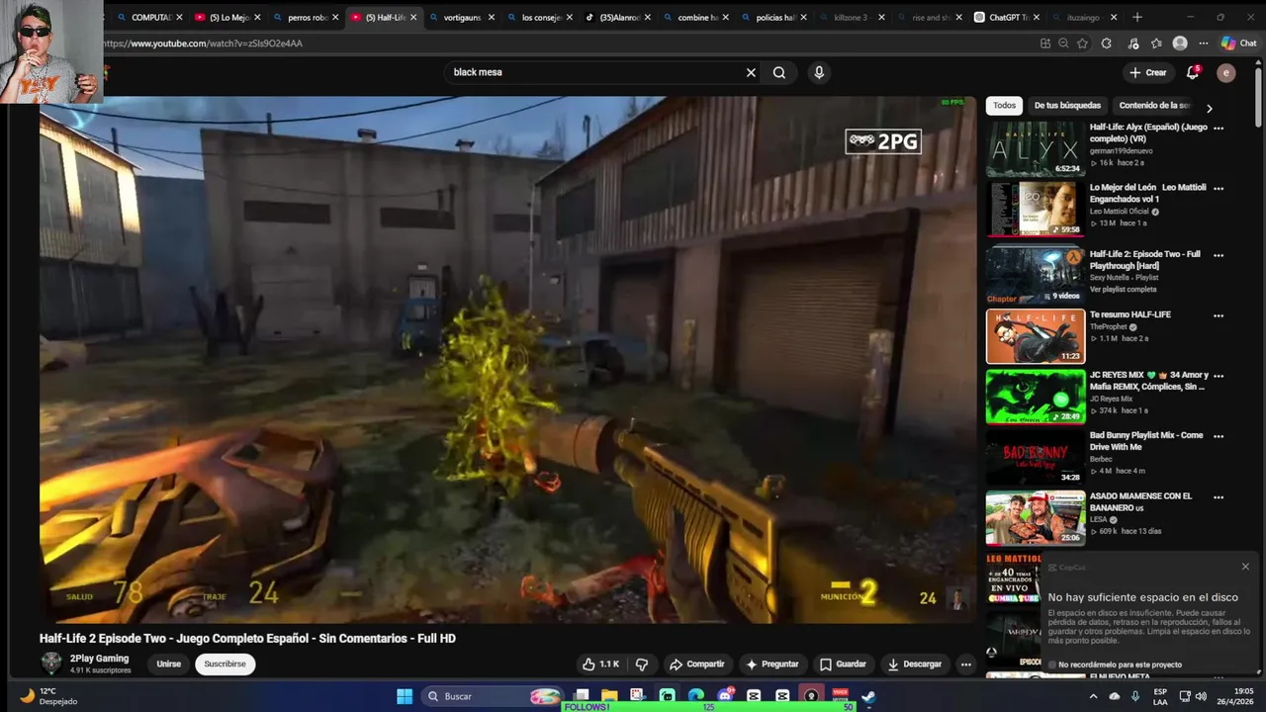Clear the black mesa search text

click(751, 72)
